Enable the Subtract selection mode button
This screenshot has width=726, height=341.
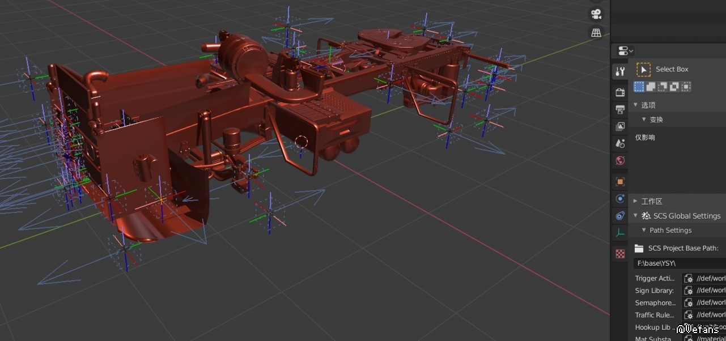click(663, 87)
